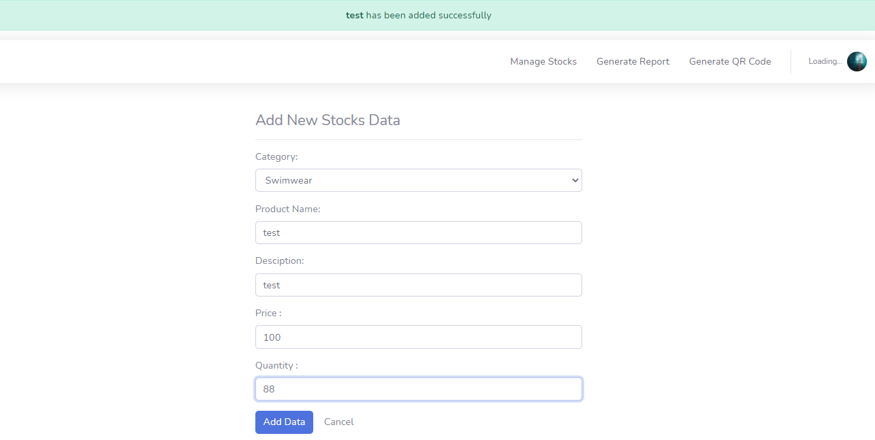Go to Generate QR Code

click(730, 61)
